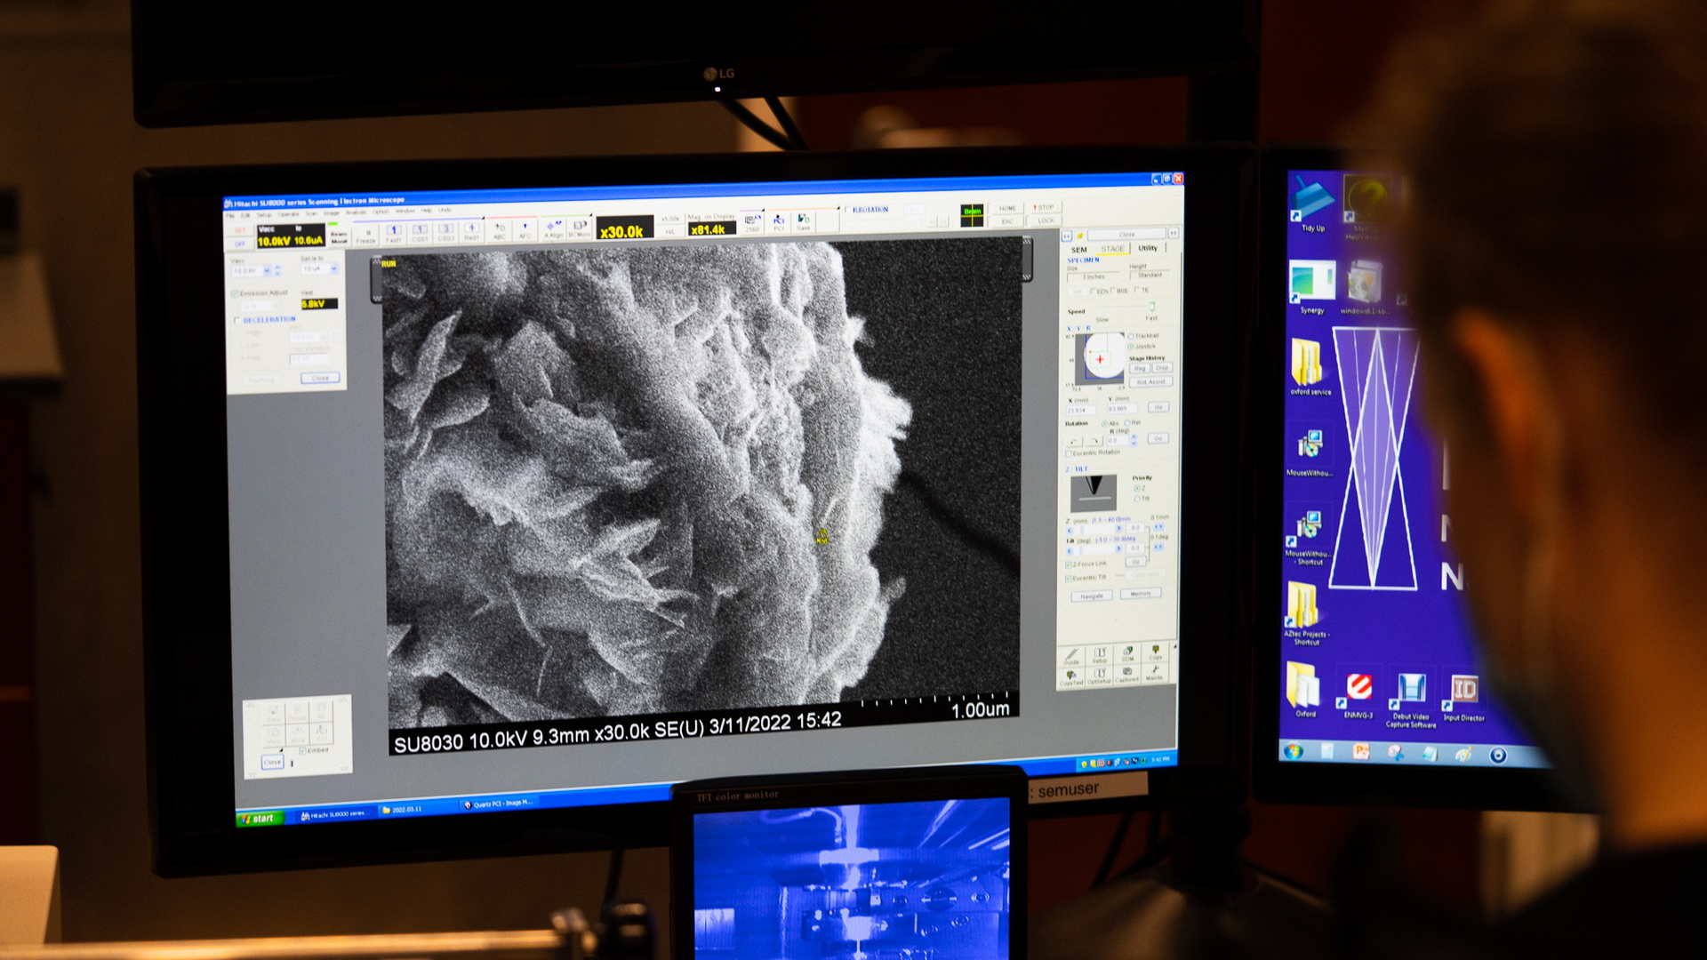1707x960 pixels.
Task: Adjust the stage Speed slider
Action: pyautogui.click(x=1152, y=306)
